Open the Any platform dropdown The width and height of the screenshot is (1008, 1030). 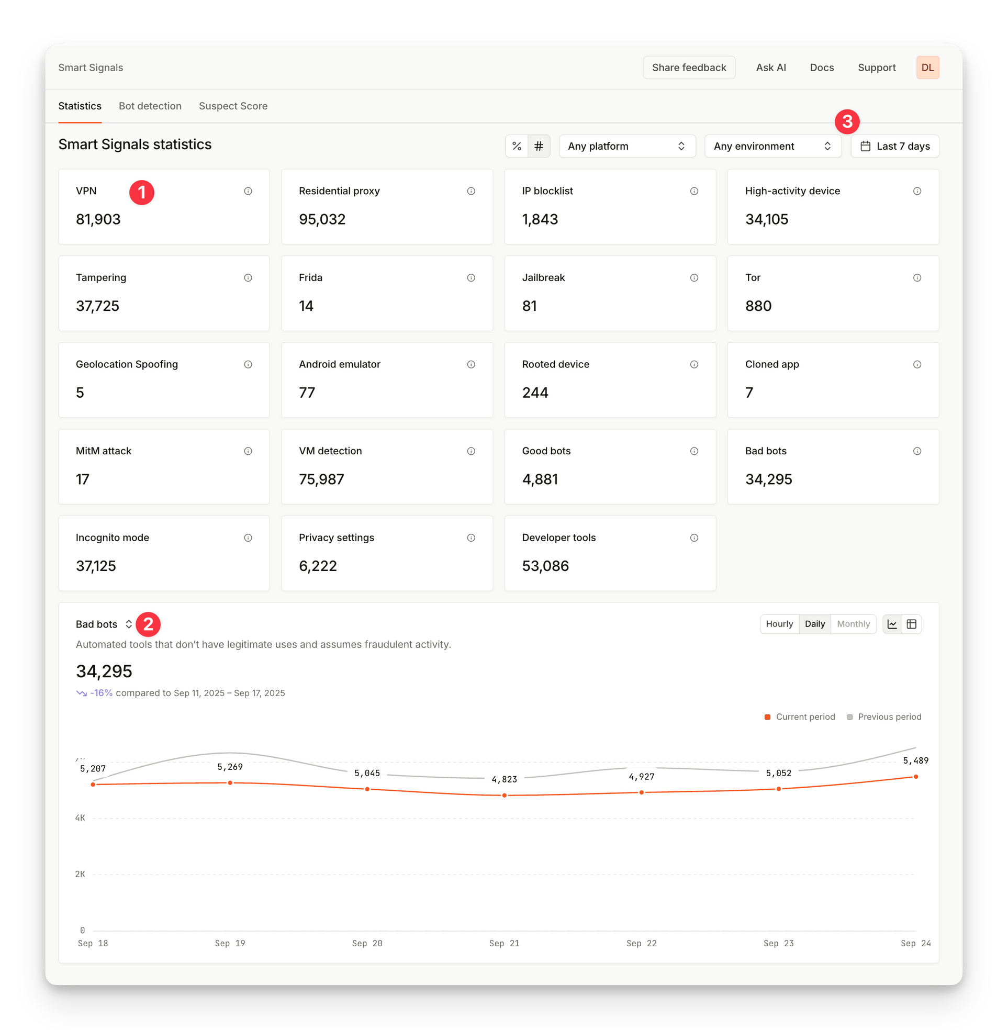coord(627,146)
